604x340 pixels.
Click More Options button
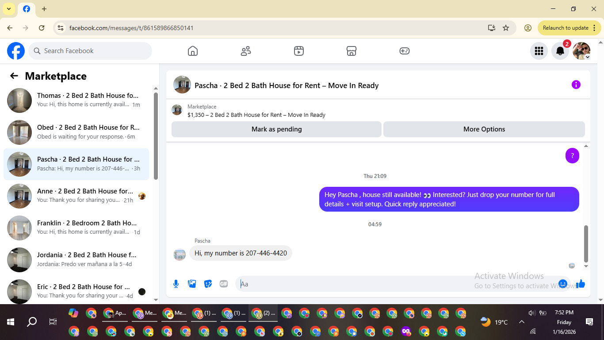[484, 129]
